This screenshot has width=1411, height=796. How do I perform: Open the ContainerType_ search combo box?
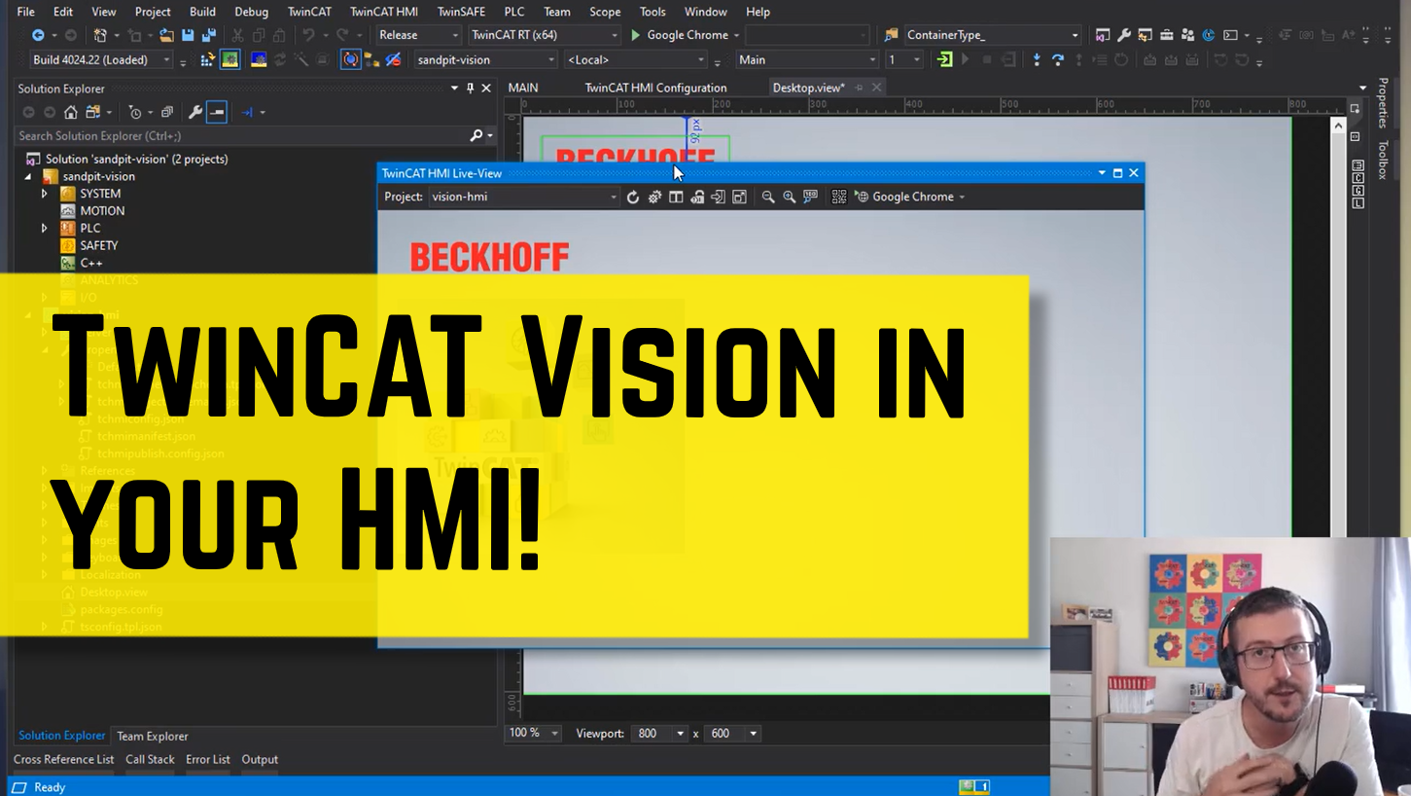992,35
